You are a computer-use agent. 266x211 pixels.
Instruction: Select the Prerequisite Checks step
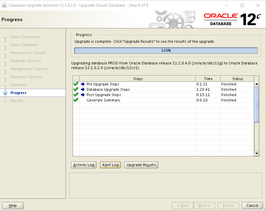(28, 53)
